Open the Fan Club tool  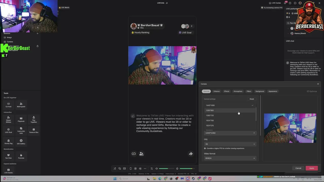(8, 156)
